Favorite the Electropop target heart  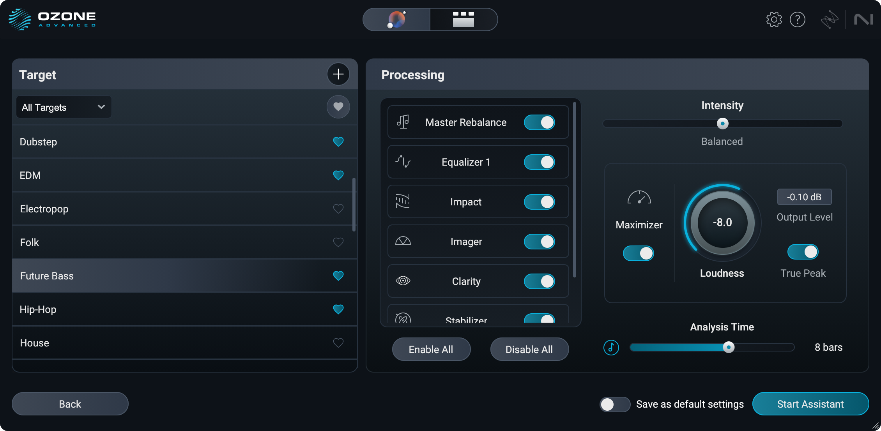pyautogui.click(x=338, y=209)
